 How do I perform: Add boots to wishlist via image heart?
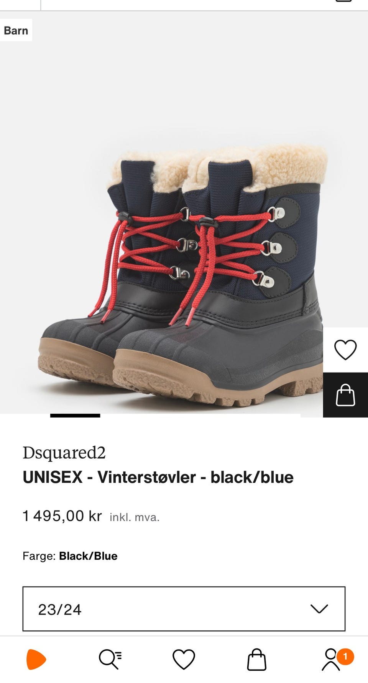click(x=345, y=350)
